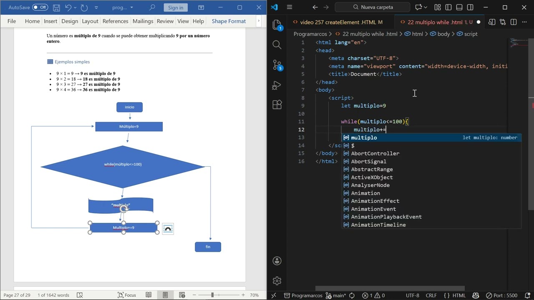Go back with VS Code navigation arrow
This screenshot has width=534, height=300.
315,7
